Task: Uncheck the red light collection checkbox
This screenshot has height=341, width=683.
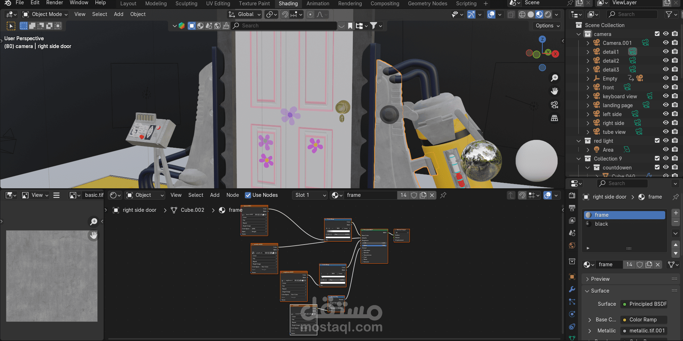Action: click(x=657, y=141)
